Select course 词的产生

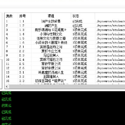pyautogui.click(x=51, y=26)
